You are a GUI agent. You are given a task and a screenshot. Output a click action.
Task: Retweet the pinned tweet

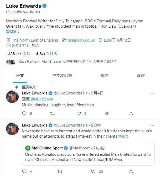click(x=53, y=113)
